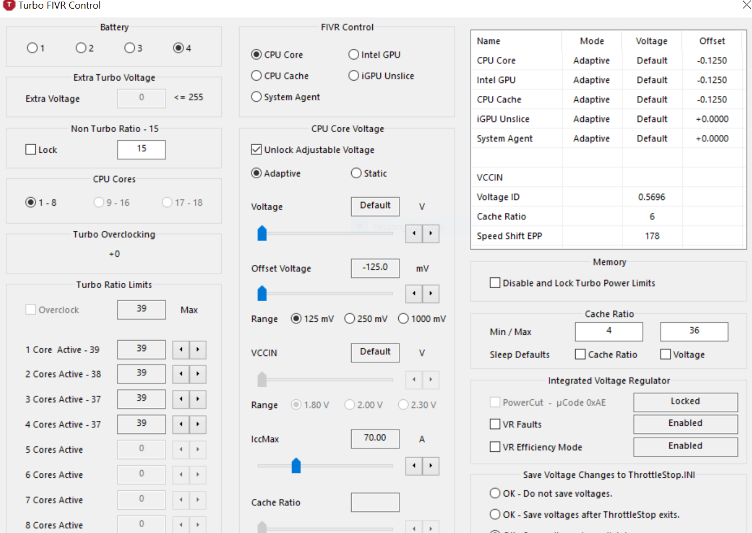
Task: Decrease the 4 Cores Active ratio
Action: (181, 425)
